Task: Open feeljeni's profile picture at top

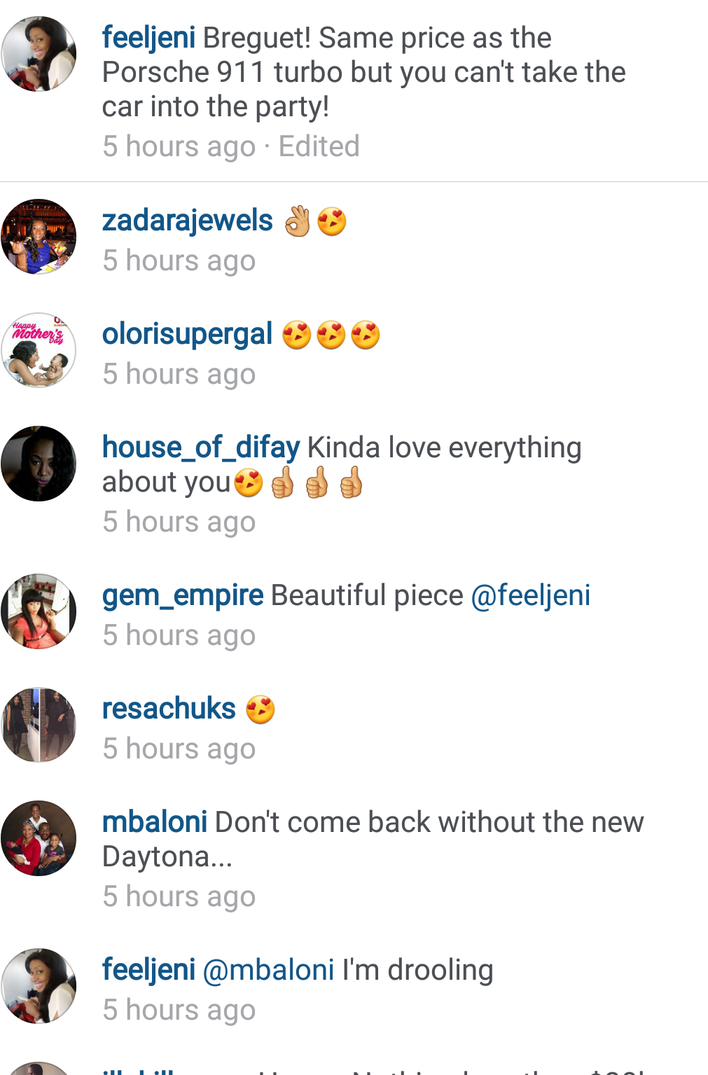Action: [39, 54]
